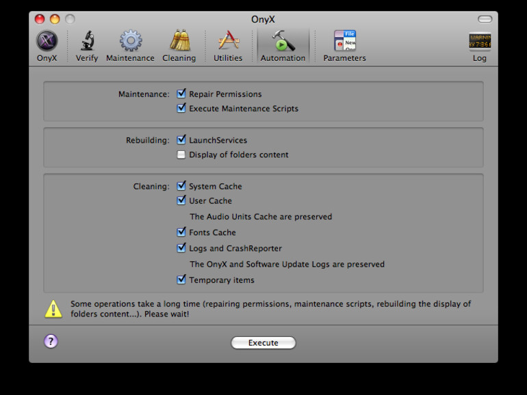Click the 'Cleaning:' section label

[151, 187]
